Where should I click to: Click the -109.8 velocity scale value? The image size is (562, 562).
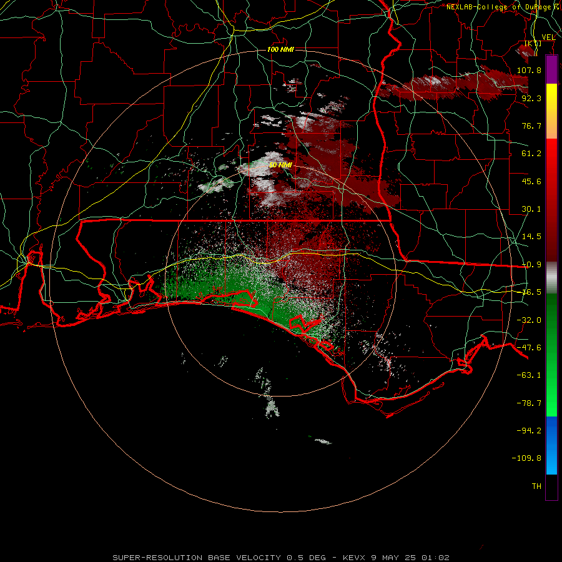526,458
